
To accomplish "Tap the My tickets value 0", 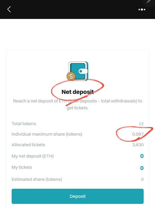I will click(x=142, y=168).
